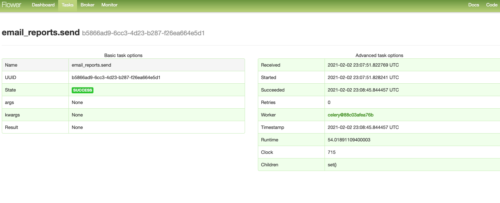Click the Received label cell
The height and width of the screenshot is (203, 500).
(x=291, y=65)
